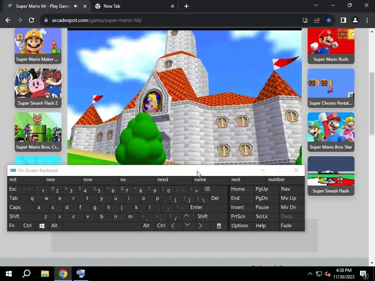Image resolution: width=375 pixels, height=281 pixels.
Task: Choose the 'need' word suggestion
Action: pos(174,180)
